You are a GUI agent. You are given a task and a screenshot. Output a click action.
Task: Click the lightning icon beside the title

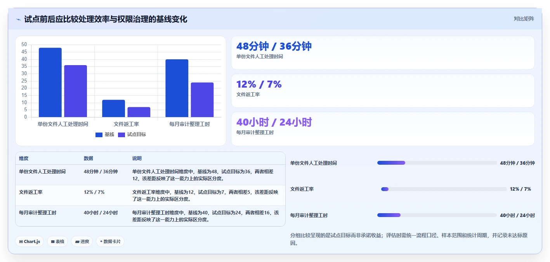point(18,19)
